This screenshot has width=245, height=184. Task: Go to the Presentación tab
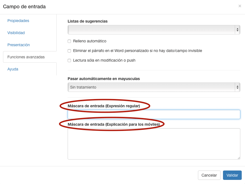coord(18,45)
